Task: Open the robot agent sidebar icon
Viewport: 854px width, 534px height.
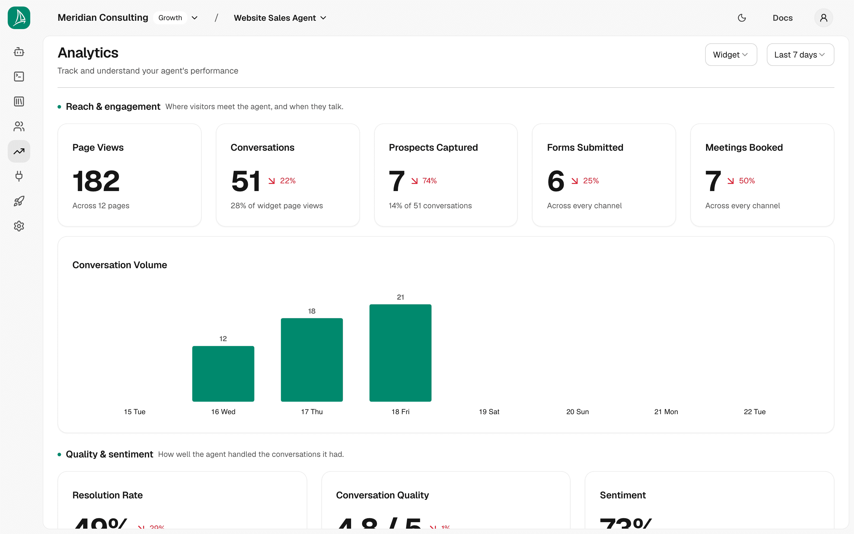Action: (x=19, y=52)
